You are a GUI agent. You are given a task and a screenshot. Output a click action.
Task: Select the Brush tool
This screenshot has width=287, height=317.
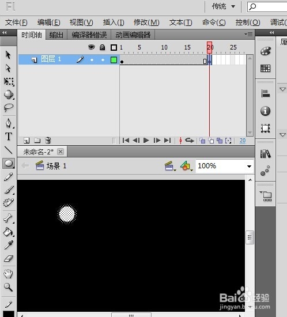click(x=9, y=190)
